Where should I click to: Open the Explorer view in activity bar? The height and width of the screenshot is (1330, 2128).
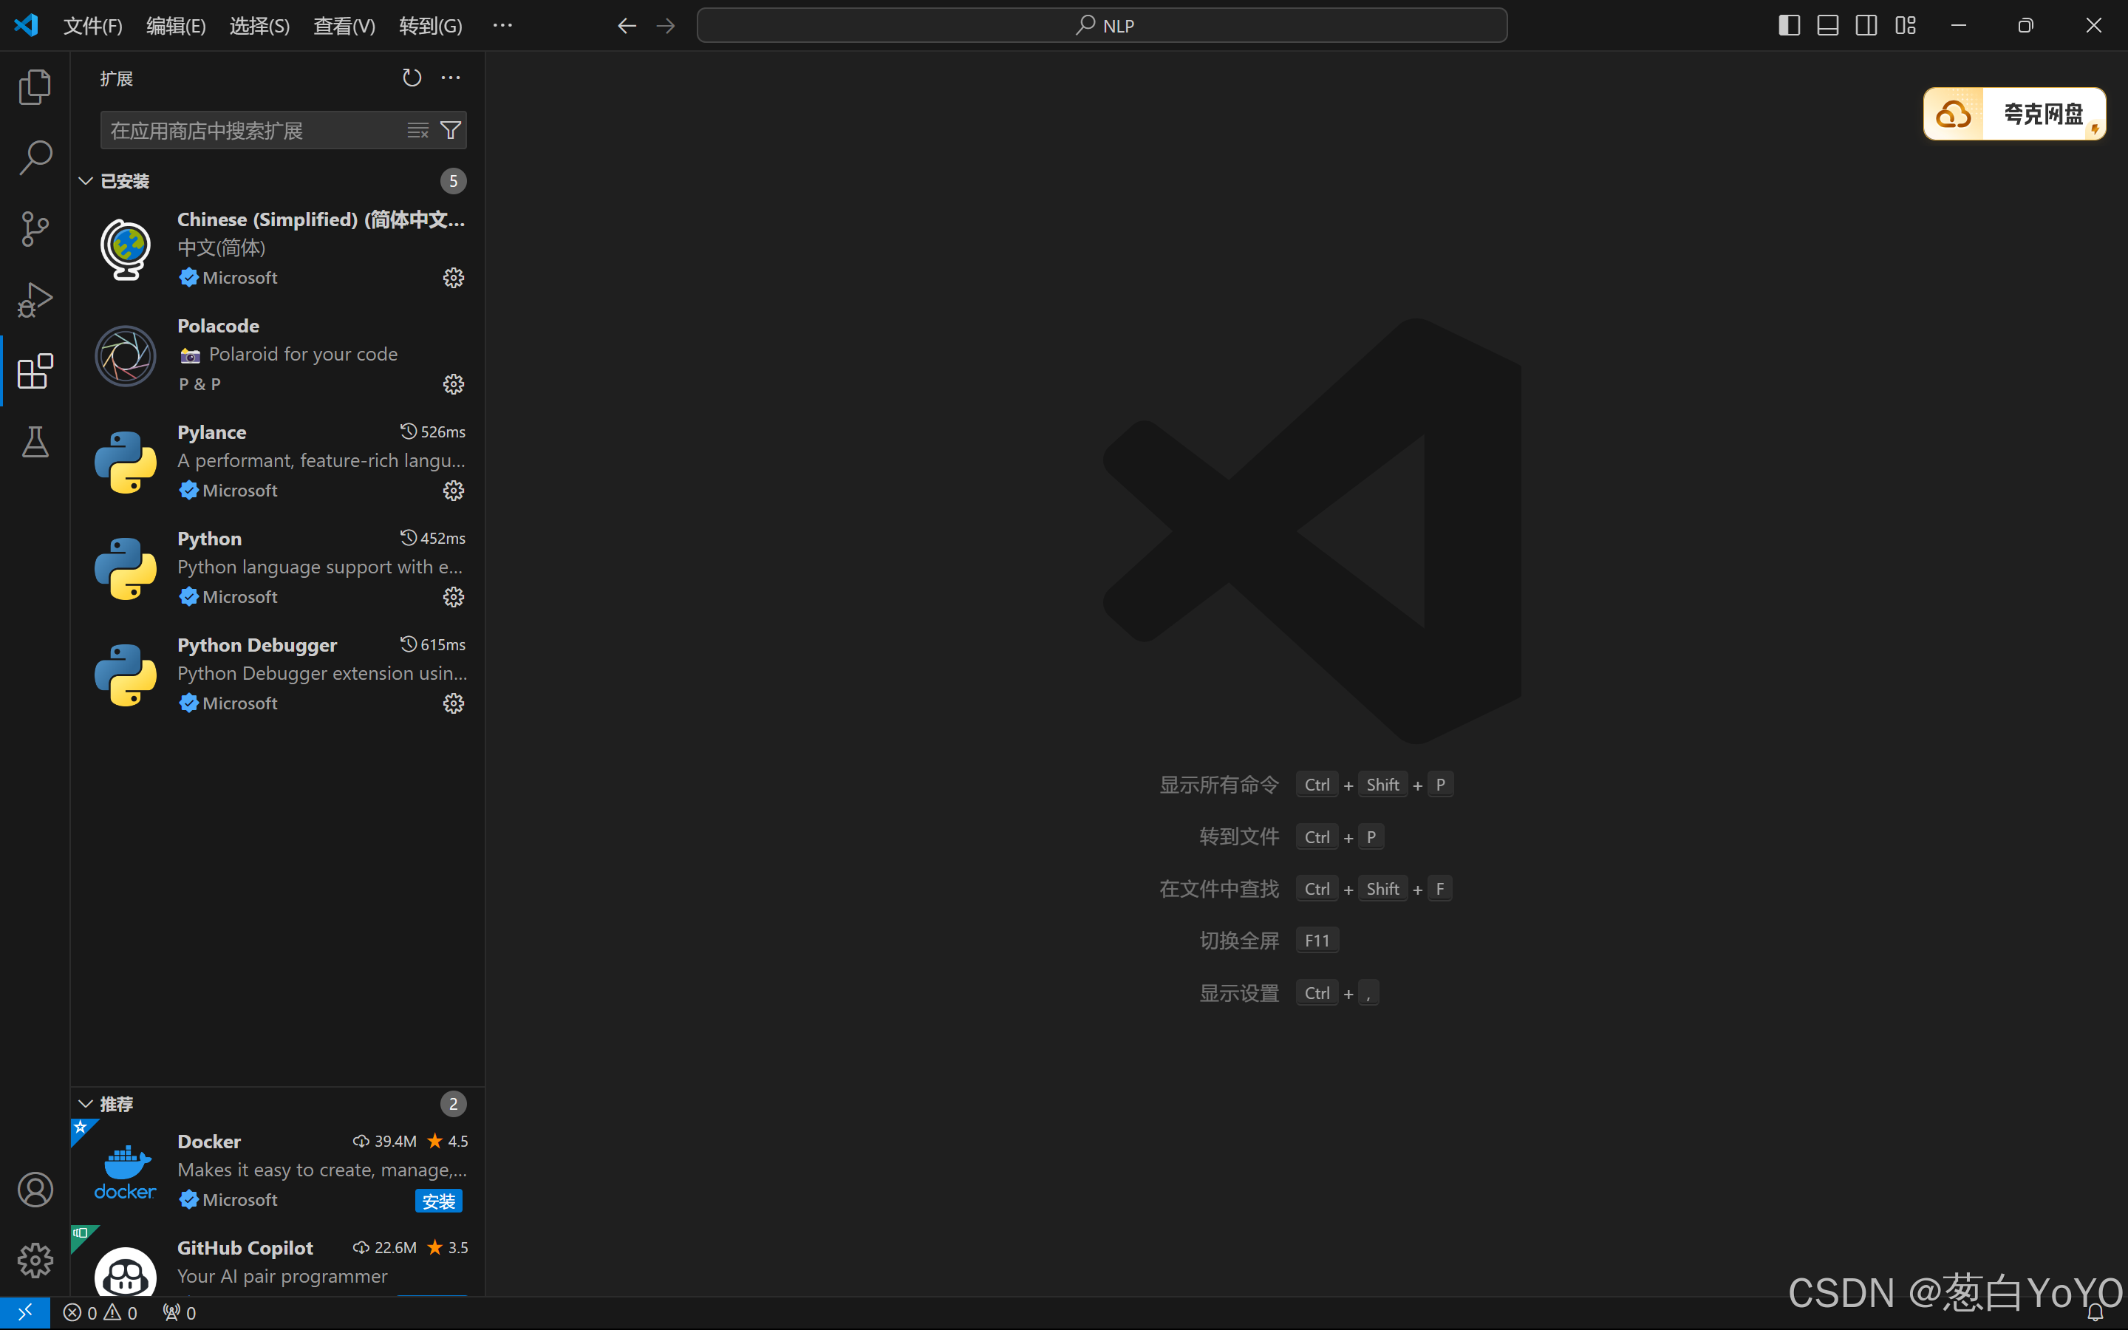pyautogui.click(x=35, y=86)
